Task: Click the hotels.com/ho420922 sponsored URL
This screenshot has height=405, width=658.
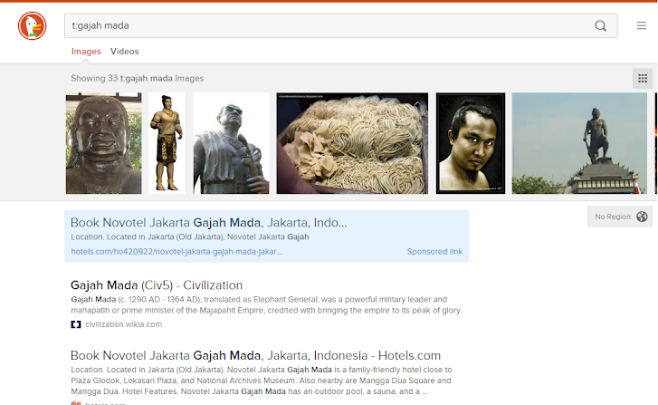Action: 176,252
